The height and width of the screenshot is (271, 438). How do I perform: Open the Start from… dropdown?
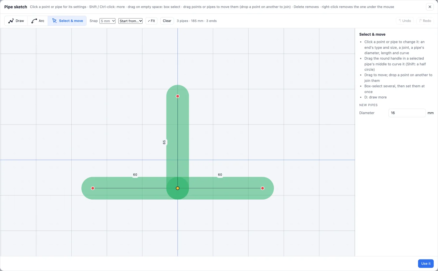tap(130, 21)
